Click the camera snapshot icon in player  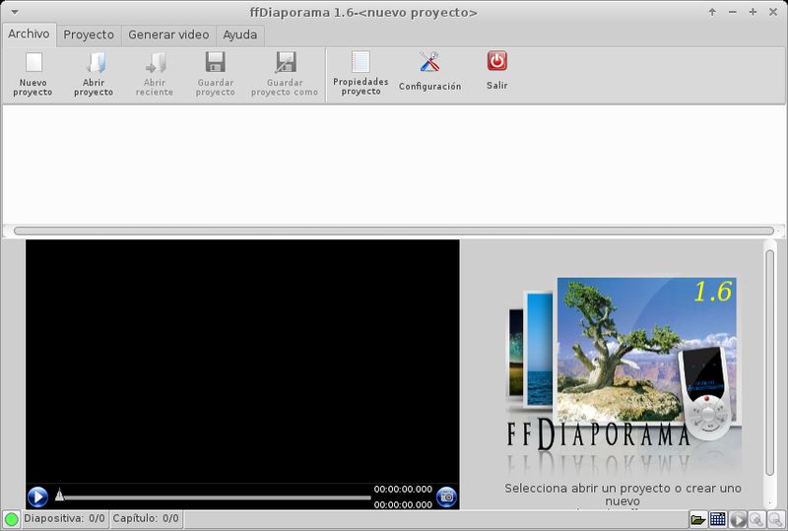447,498
